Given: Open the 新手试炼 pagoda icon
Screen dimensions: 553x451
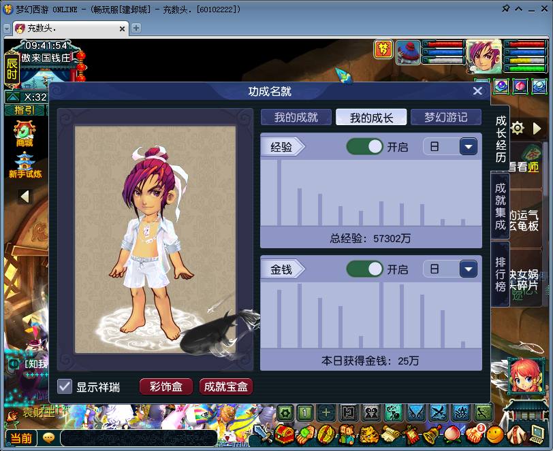Looking at the screenshot, I should click(x=25, y=165).
